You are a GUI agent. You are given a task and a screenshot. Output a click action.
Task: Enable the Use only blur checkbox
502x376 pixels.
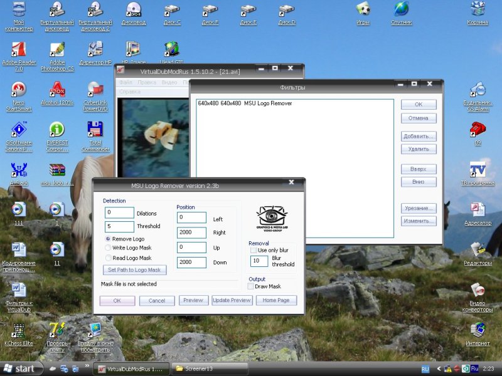tap(254, 251)
